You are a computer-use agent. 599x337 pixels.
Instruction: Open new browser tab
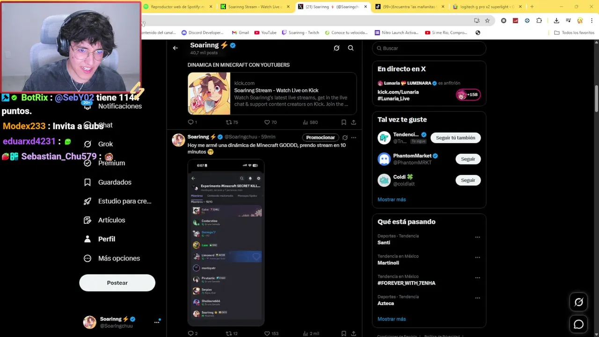(532, 7)
